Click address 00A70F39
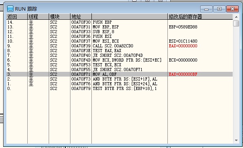The image size is (243, 148). [81, 46]
